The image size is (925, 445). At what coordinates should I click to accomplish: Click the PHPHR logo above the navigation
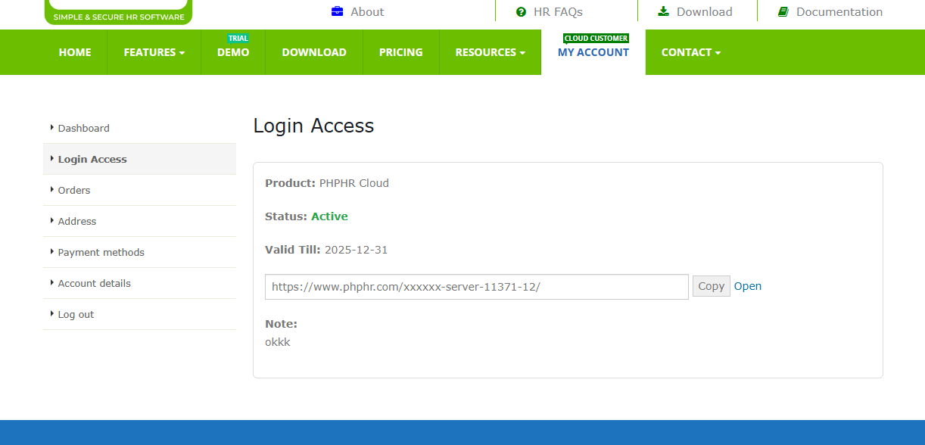[117, 9]
